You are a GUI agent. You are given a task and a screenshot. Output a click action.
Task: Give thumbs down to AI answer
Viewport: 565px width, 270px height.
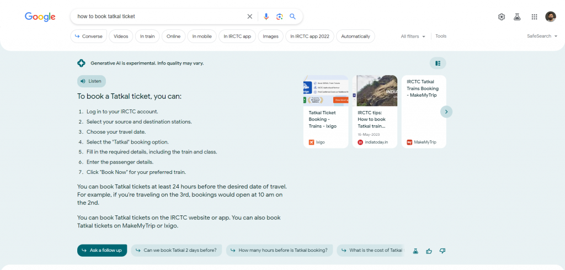pos(443,251)
